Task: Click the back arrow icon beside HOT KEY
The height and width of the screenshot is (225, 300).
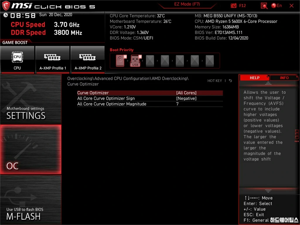Action: (230, 81)
